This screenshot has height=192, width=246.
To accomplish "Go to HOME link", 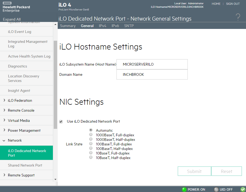I will coord(216,4).
